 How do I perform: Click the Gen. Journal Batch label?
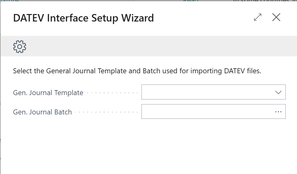pos(43,112)
